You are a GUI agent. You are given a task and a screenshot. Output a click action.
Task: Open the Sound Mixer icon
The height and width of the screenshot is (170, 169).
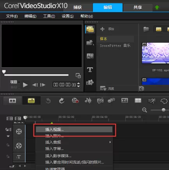click(88, 101)
